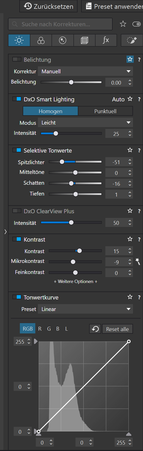Viewport: 143px width, 451px height.
Task: Open the Color corrections circles icon tab
Action: (x=41, y=40)
